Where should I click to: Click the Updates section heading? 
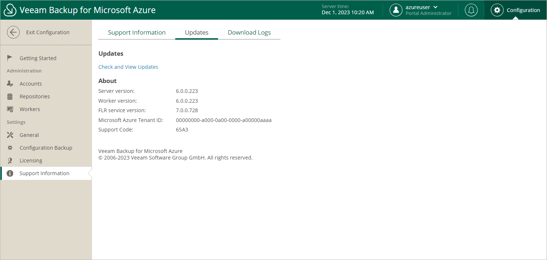[x=111, y=54]
